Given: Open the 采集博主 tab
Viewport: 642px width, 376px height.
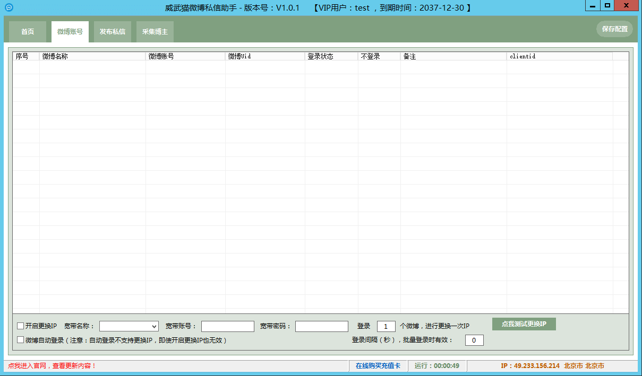Looking at the screenshot, I should point(155,32).
